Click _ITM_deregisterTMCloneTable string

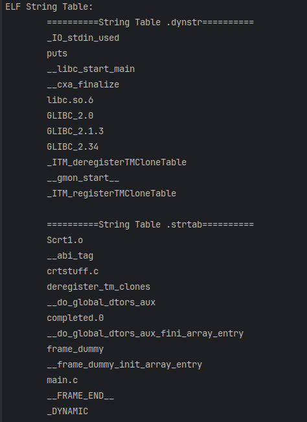pos(117,162)
